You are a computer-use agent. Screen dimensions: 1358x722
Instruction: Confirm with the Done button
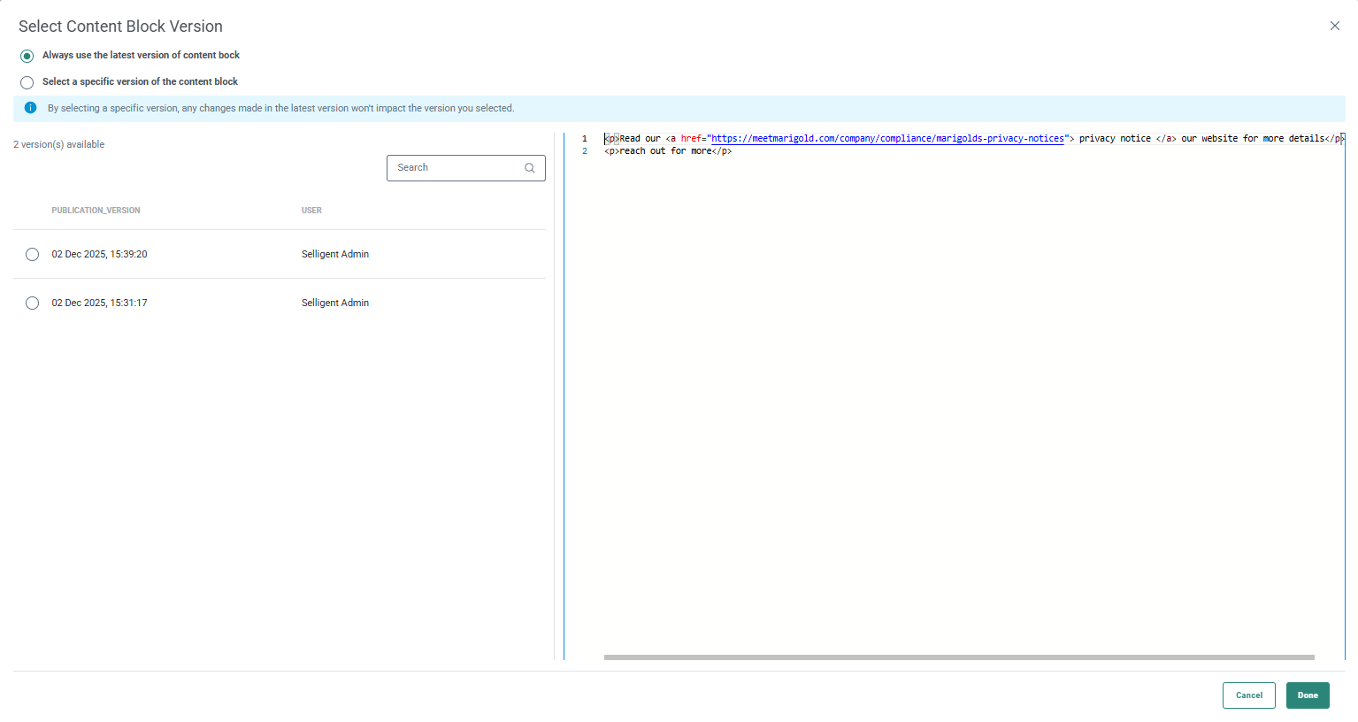pyautogui.click(x=1307, y=695)
